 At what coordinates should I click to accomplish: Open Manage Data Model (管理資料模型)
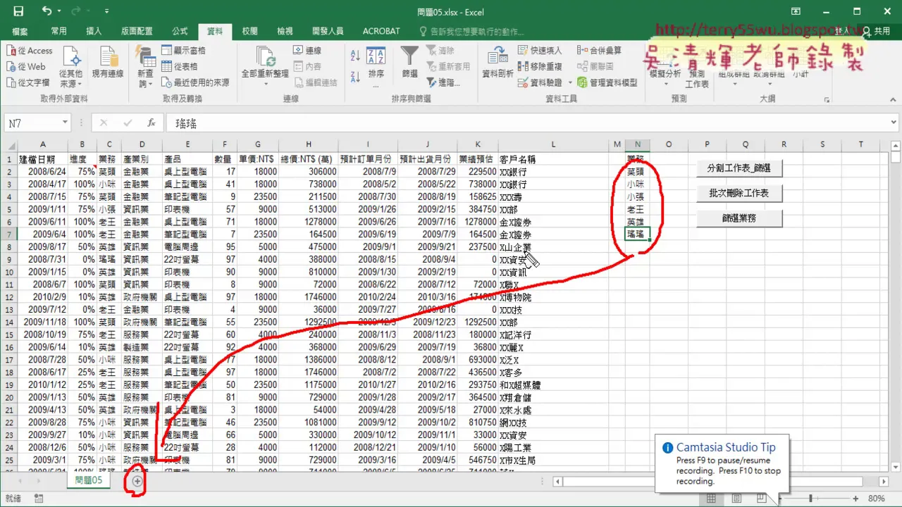point(607,82)
